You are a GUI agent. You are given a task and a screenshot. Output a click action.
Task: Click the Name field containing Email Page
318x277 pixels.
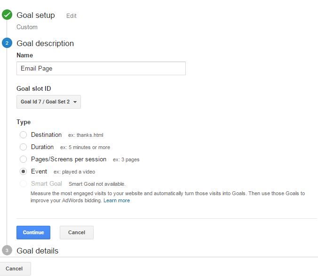101,68
